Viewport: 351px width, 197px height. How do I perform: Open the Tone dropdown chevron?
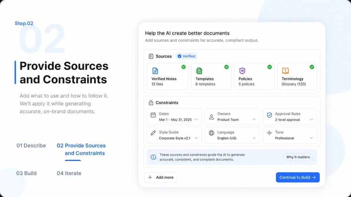click(311, 138)
